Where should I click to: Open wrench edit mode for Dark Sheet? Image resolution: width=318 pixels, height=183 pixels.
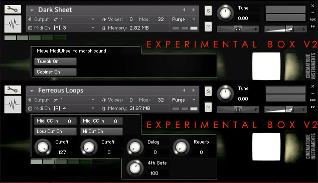click(x=13, y=9)
